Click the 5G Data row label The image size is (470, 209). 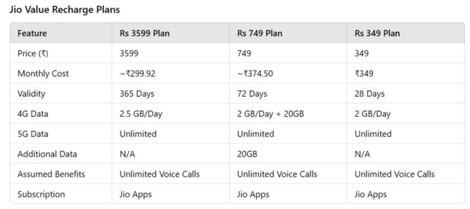coord(33,134)
